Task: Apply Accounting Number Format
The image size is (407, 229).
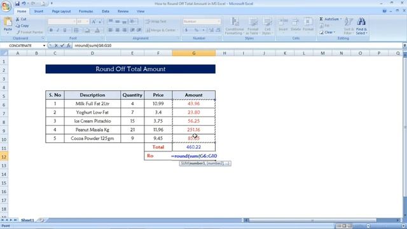Action: (186, 30)
